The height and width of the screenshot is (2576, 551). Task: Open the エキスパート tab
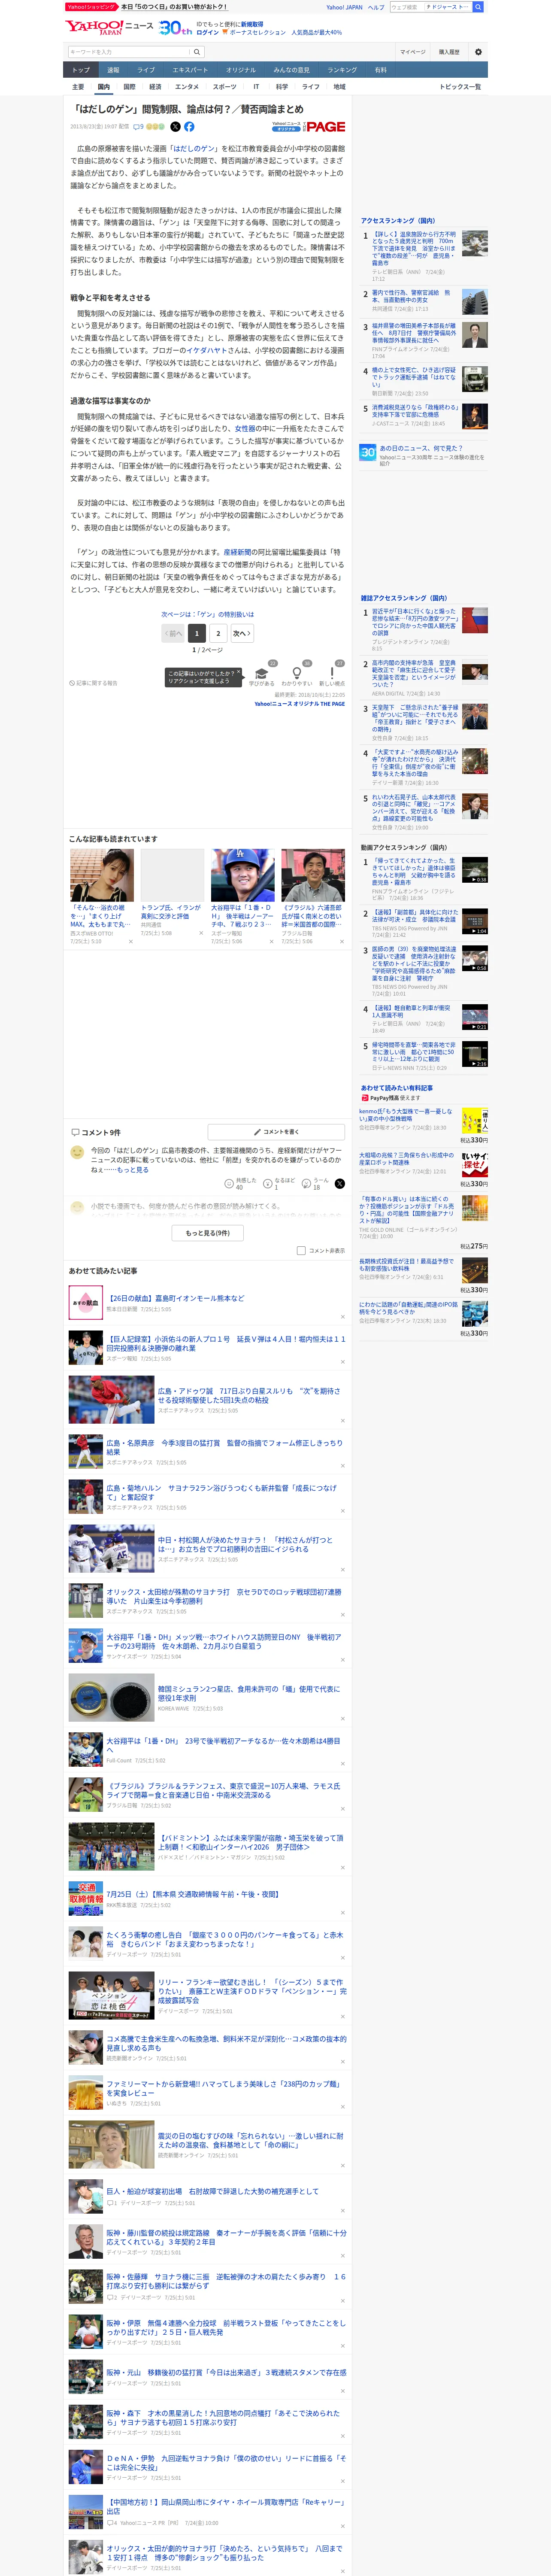[190, 70]
